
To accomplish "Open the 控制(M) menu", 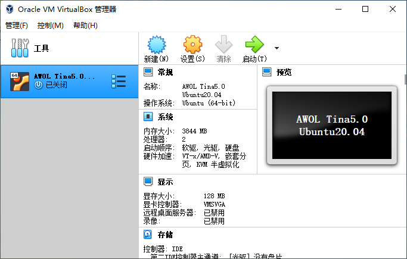I will 50,25.
